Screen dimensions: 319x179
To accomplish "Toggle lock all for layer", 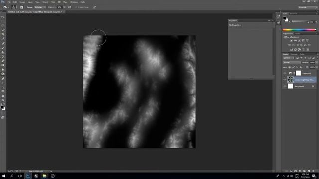I will point(301,67).
